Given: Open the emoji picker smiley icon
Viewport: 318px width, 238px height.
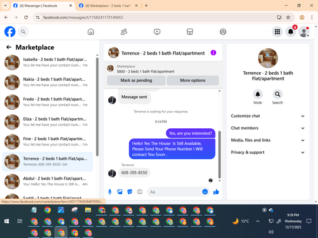Looking at the screenshot, I should [x=205, y=192].
